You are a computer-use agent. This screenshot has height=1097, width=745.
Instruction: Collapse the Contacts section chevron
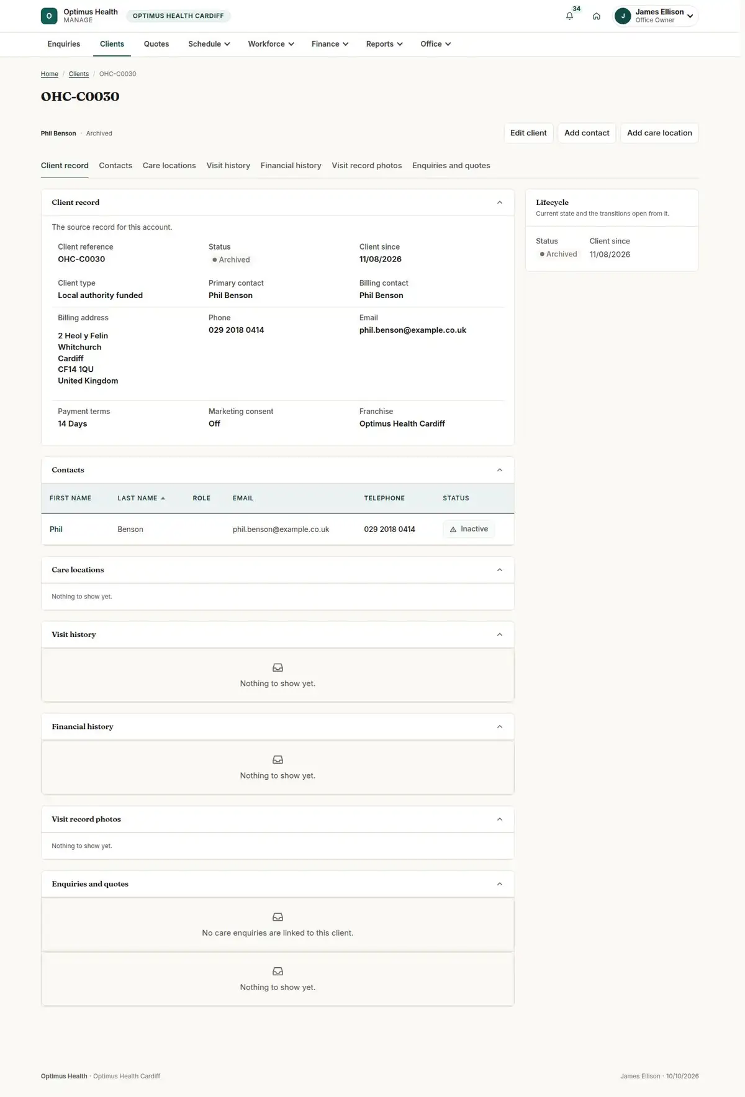pos(500,470)
